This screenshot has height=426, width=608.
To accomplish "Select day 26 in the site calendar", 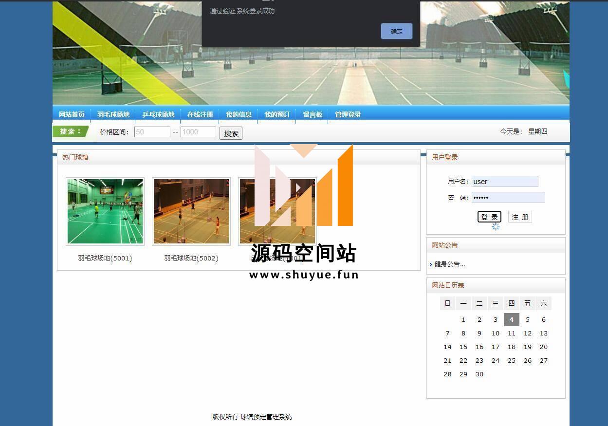I will [528, 361].
